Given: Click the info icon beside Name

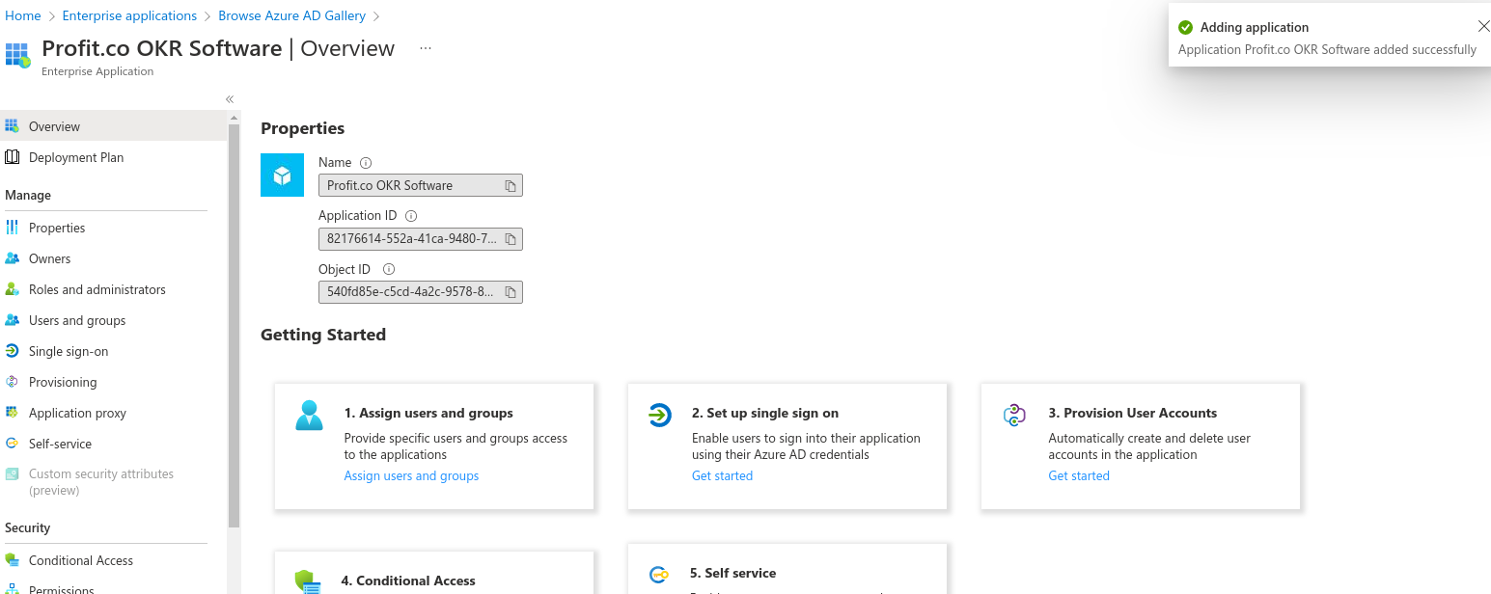Looking at the screenshot, I should [x=366, y=163].
